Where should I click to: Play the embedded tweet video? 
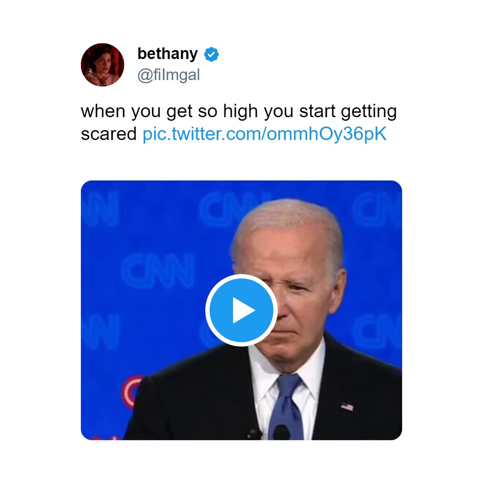click(241, 310)
